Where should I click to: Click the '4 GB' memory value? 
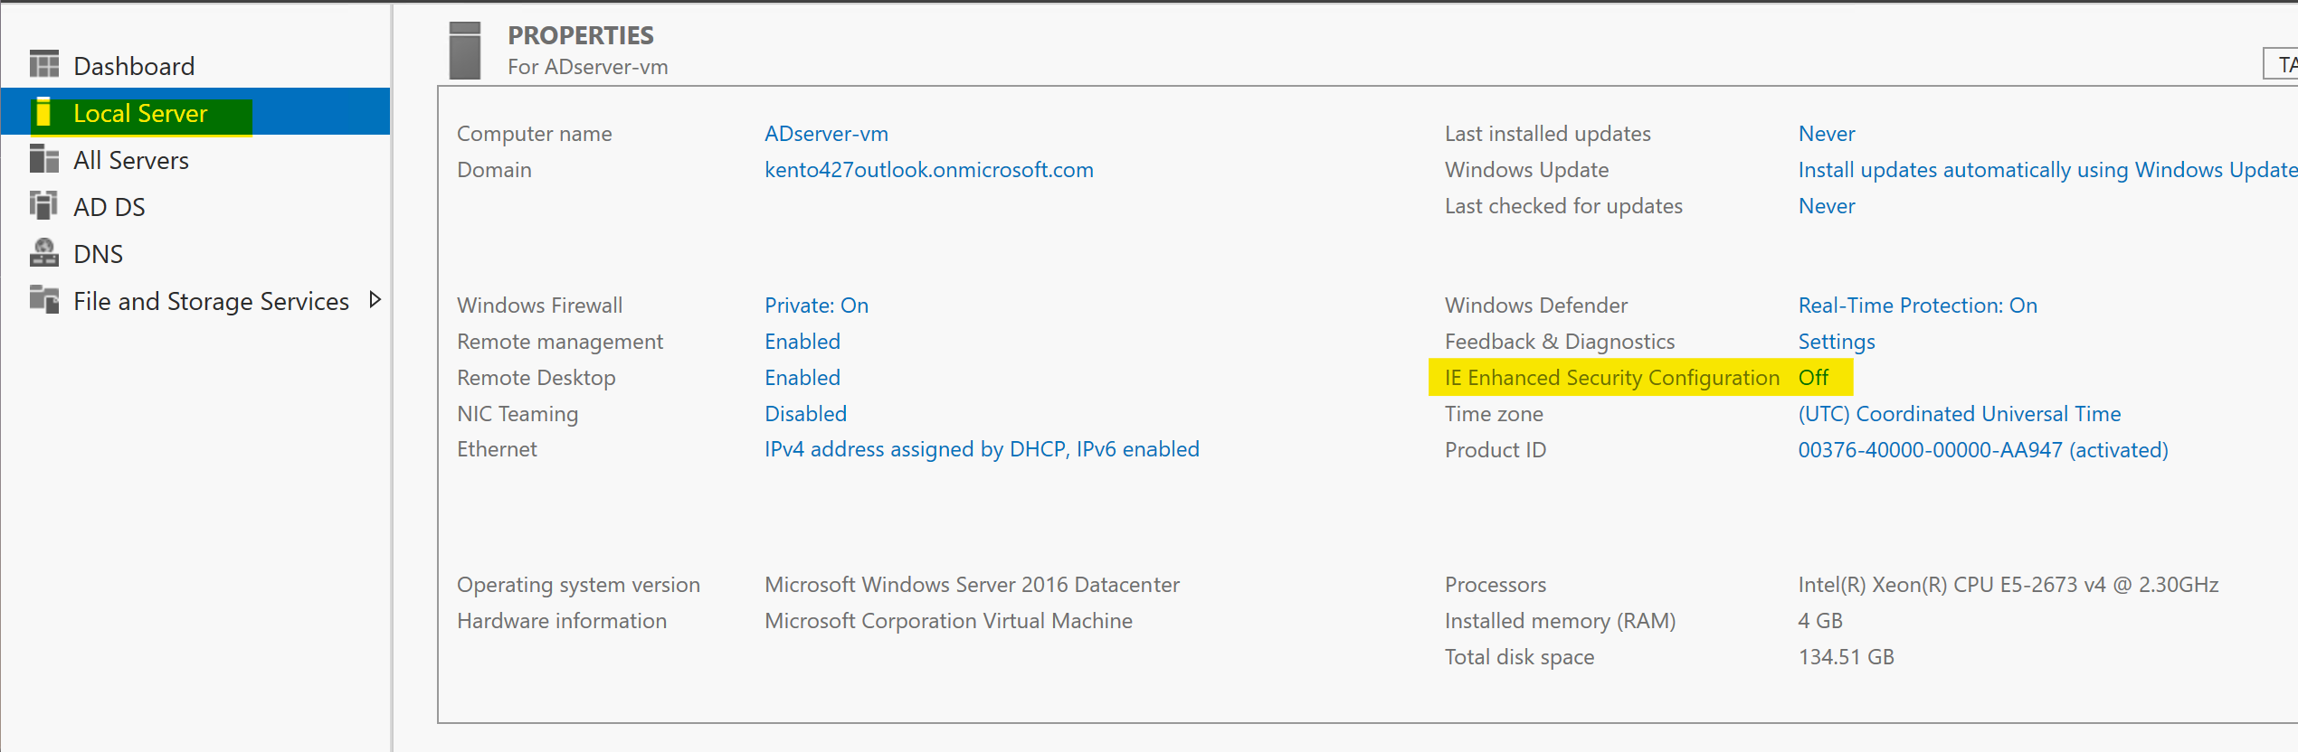[x=1820, y=621]
